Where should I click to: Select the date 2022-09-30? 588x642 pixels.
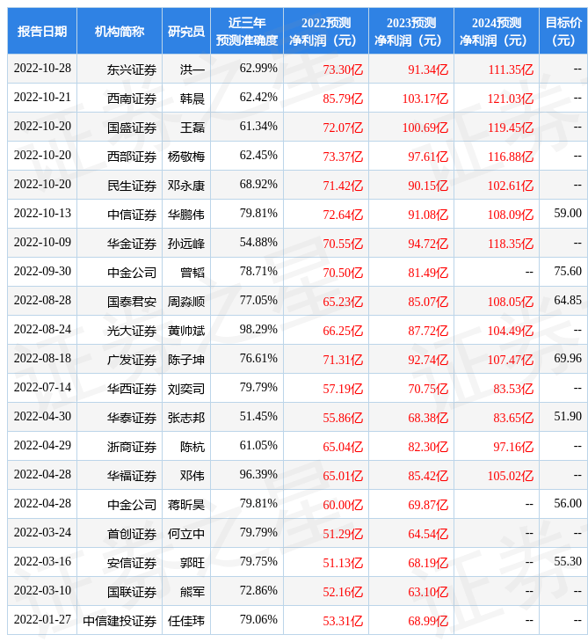click(x=42, y=272)
